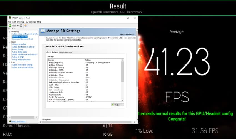Select the Image Sharpening setting row

(85, 63)
